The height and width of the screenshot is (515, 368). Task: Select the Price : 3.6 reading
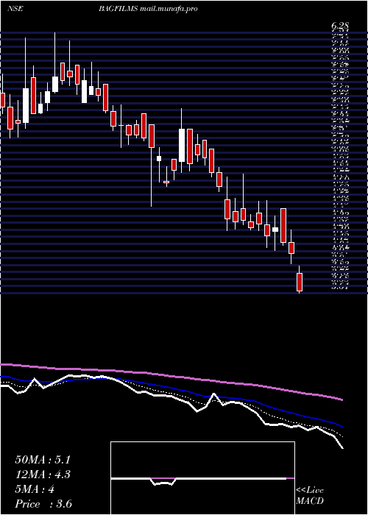(43, 504)
